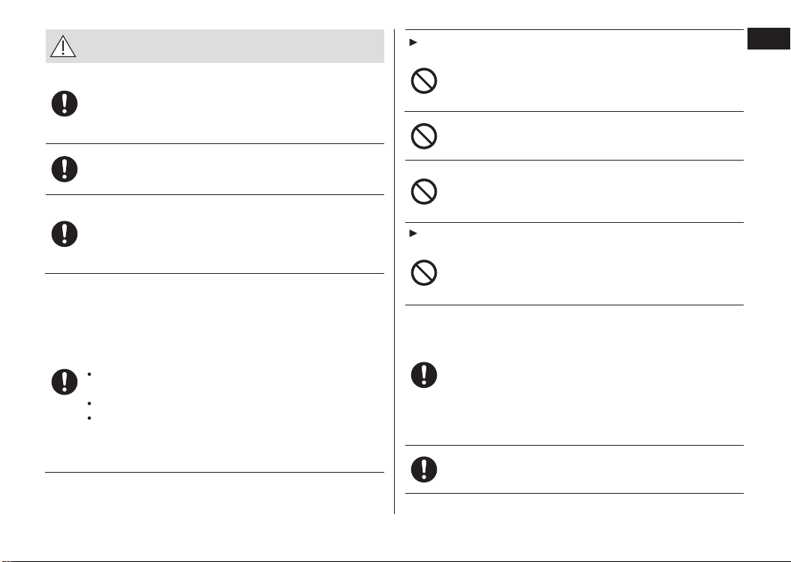Viewport: 791px width, 562px height.
Task: Select the last bullet point in the list
Action: [89, 418]
